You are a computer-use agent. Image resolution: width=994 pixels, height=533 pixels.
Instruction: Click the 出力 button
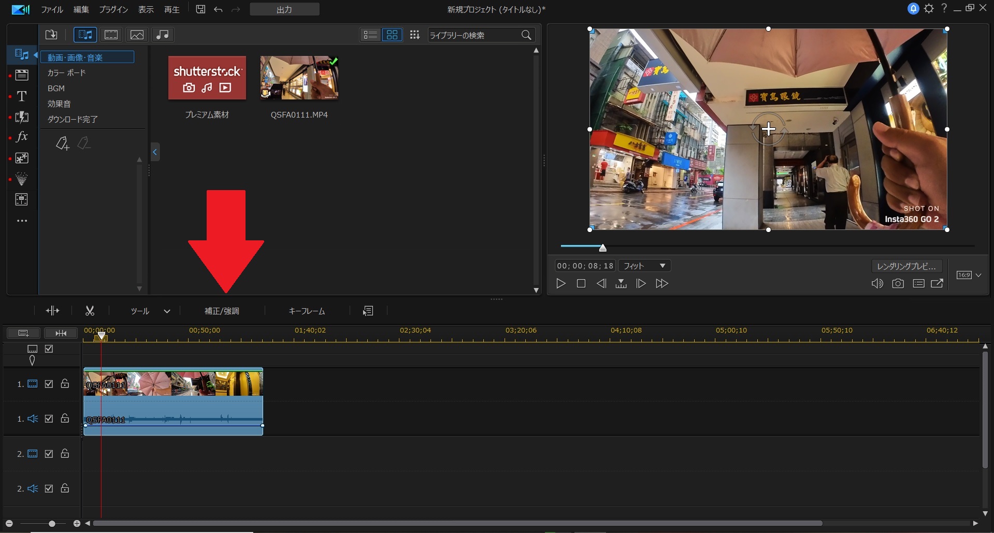(x=284, y=9)
